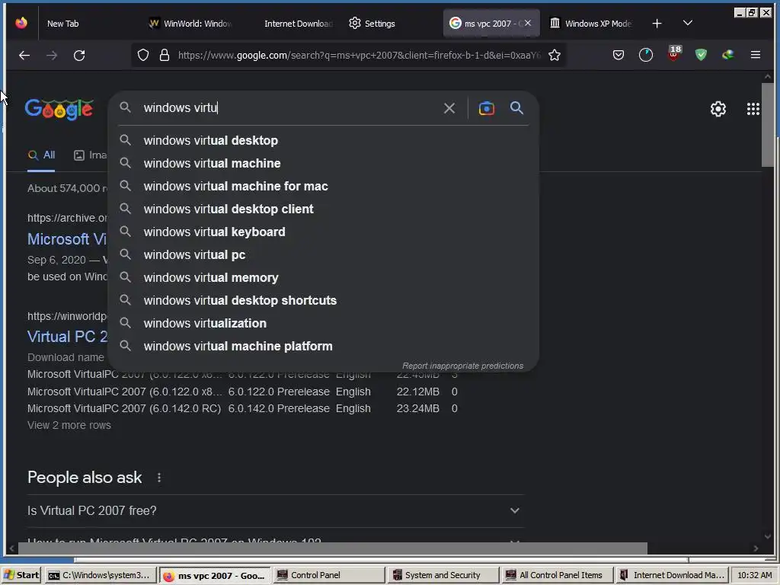Choose suggestion windows virtual desktop client
The width and height of the screenshot is (780, 585).
click(x=323, y=209)
